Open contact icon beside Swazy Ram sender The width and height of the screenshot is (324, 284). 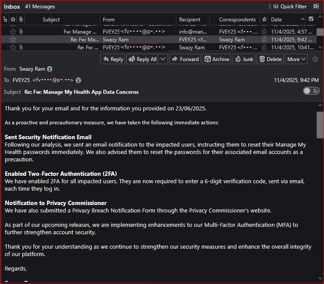[x=50, y=69]
